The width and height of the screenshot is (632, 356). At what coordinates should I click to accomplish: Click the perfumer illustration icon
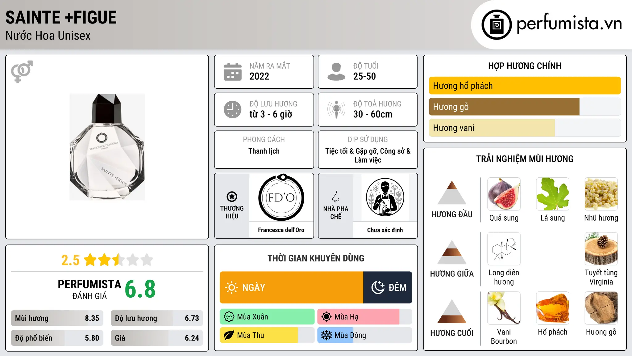click(385, 197)
